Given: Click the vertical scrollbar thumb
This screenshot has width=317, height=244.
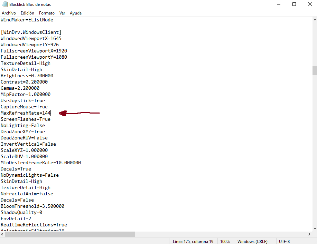Looking at the screenshot, I should [x=315, y=70].
